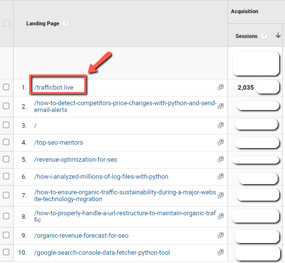Open external link icon for price-changes-with-python row
Screen dimensions: 285x263
tap(221, 106)
